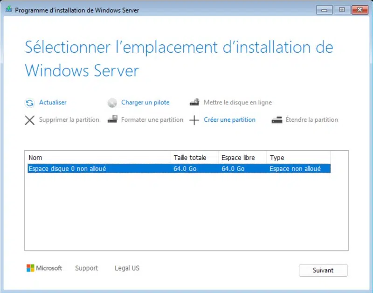
Task: Click the Formater une partition label
Action: pyautogui.click(x=152, y=119)
